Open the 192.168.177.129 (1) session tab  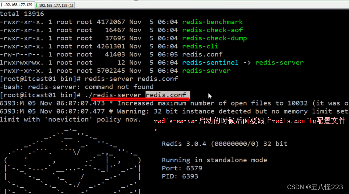point(55,5)
